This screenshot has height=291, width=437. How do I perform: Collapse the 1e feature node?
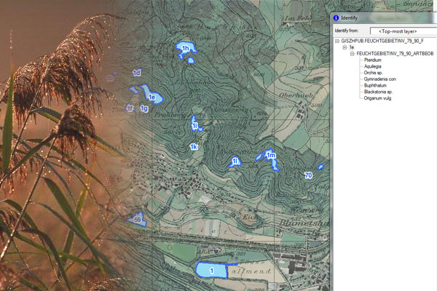click(345, 48)
